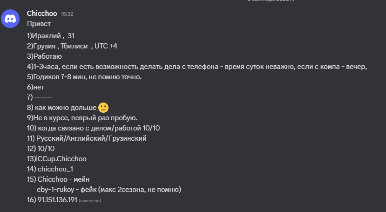386x212 pixels.
Task: Click the "12) 10/10" line
Action: pyautogui.click(x=41, y=149)
